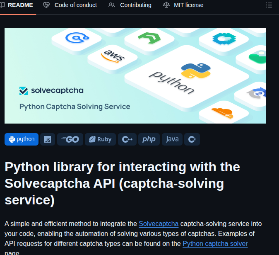Select the C# language badge
This screenshot has width=279, height=255.
click(x=192, y=139)
